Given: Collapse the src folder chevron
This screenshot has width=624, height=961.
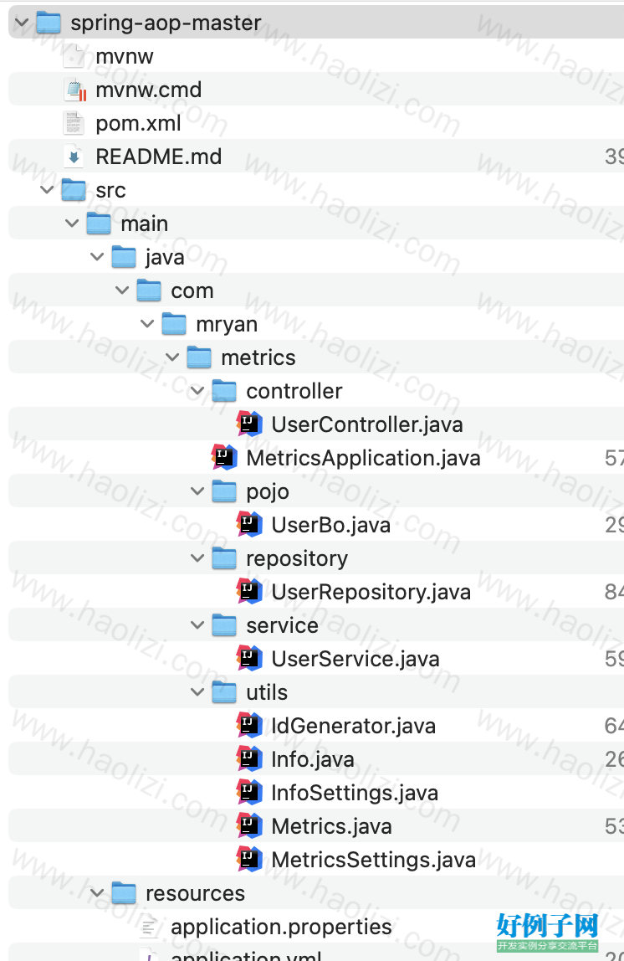Looking at the screenshot, I should tap(47, 190).
